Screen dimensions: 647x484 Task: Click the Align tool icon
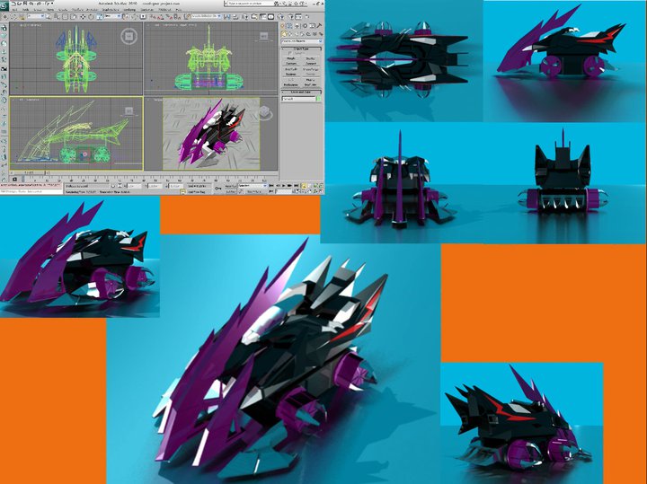pyautogui.click(x=235, y=16)
